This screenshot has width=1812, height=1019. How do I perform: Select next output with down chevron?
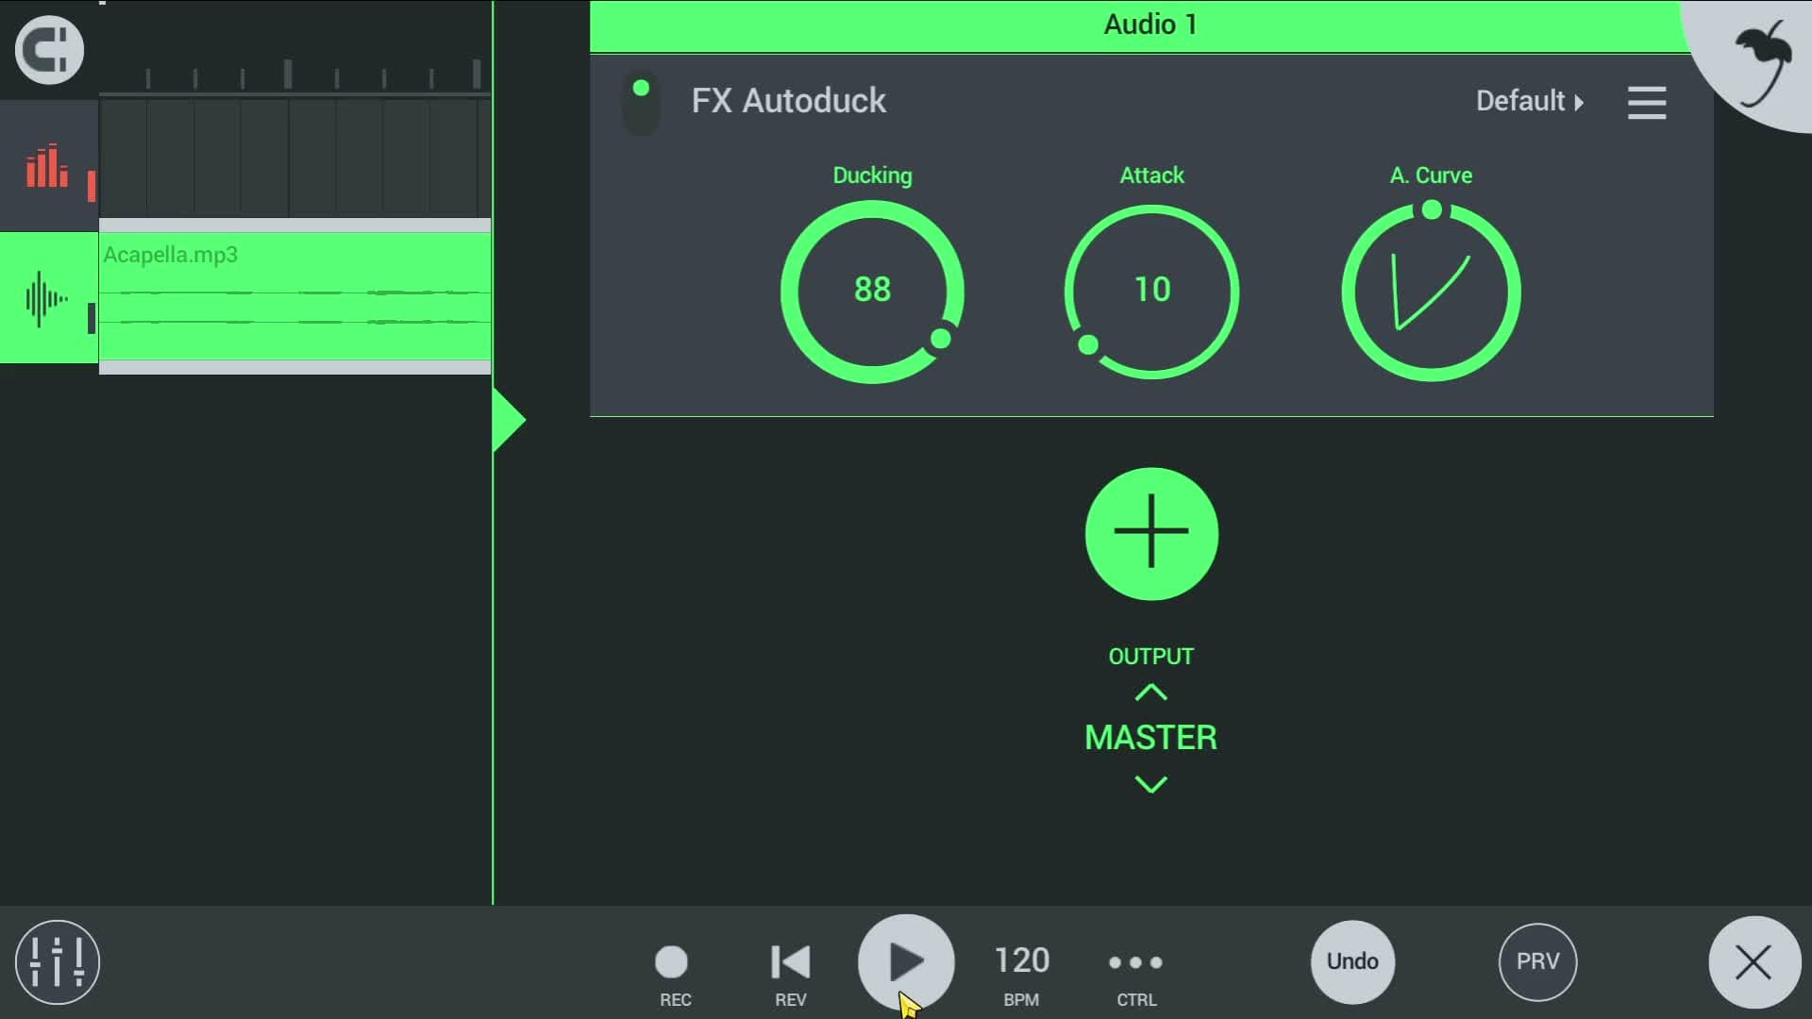pos(1150,784)
